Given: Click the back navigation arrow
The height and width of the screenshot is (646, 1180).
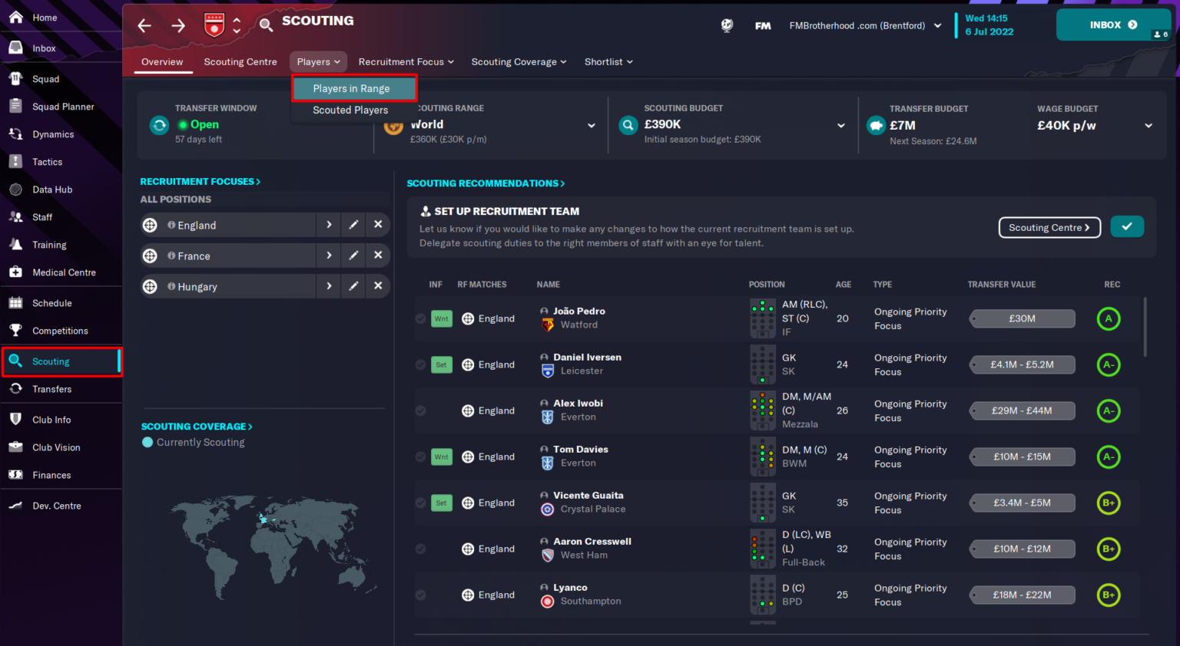Looking at the screenshot, I should click(144, 25).
